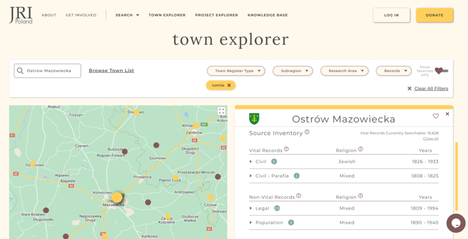468x239 pixels.
Task: Toggle Show favorites only switch
Action: 441,71
